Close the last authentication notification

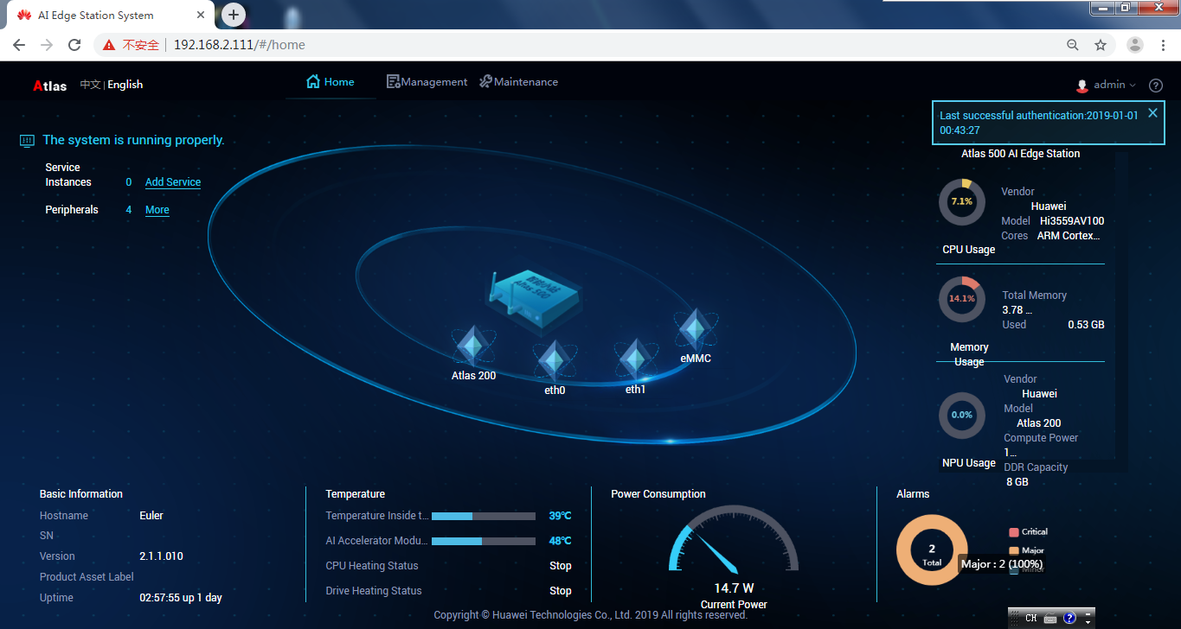(1152, 113)
